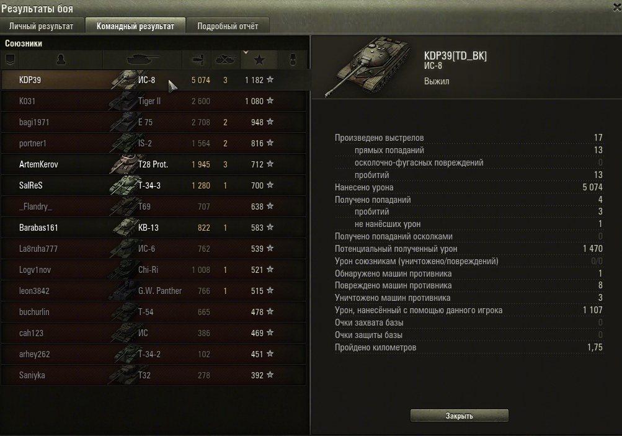Switch to Подробный отчёт tab
Image resolution: width=622 pixels, height=436 pixels.
click(x=228, y=26)
